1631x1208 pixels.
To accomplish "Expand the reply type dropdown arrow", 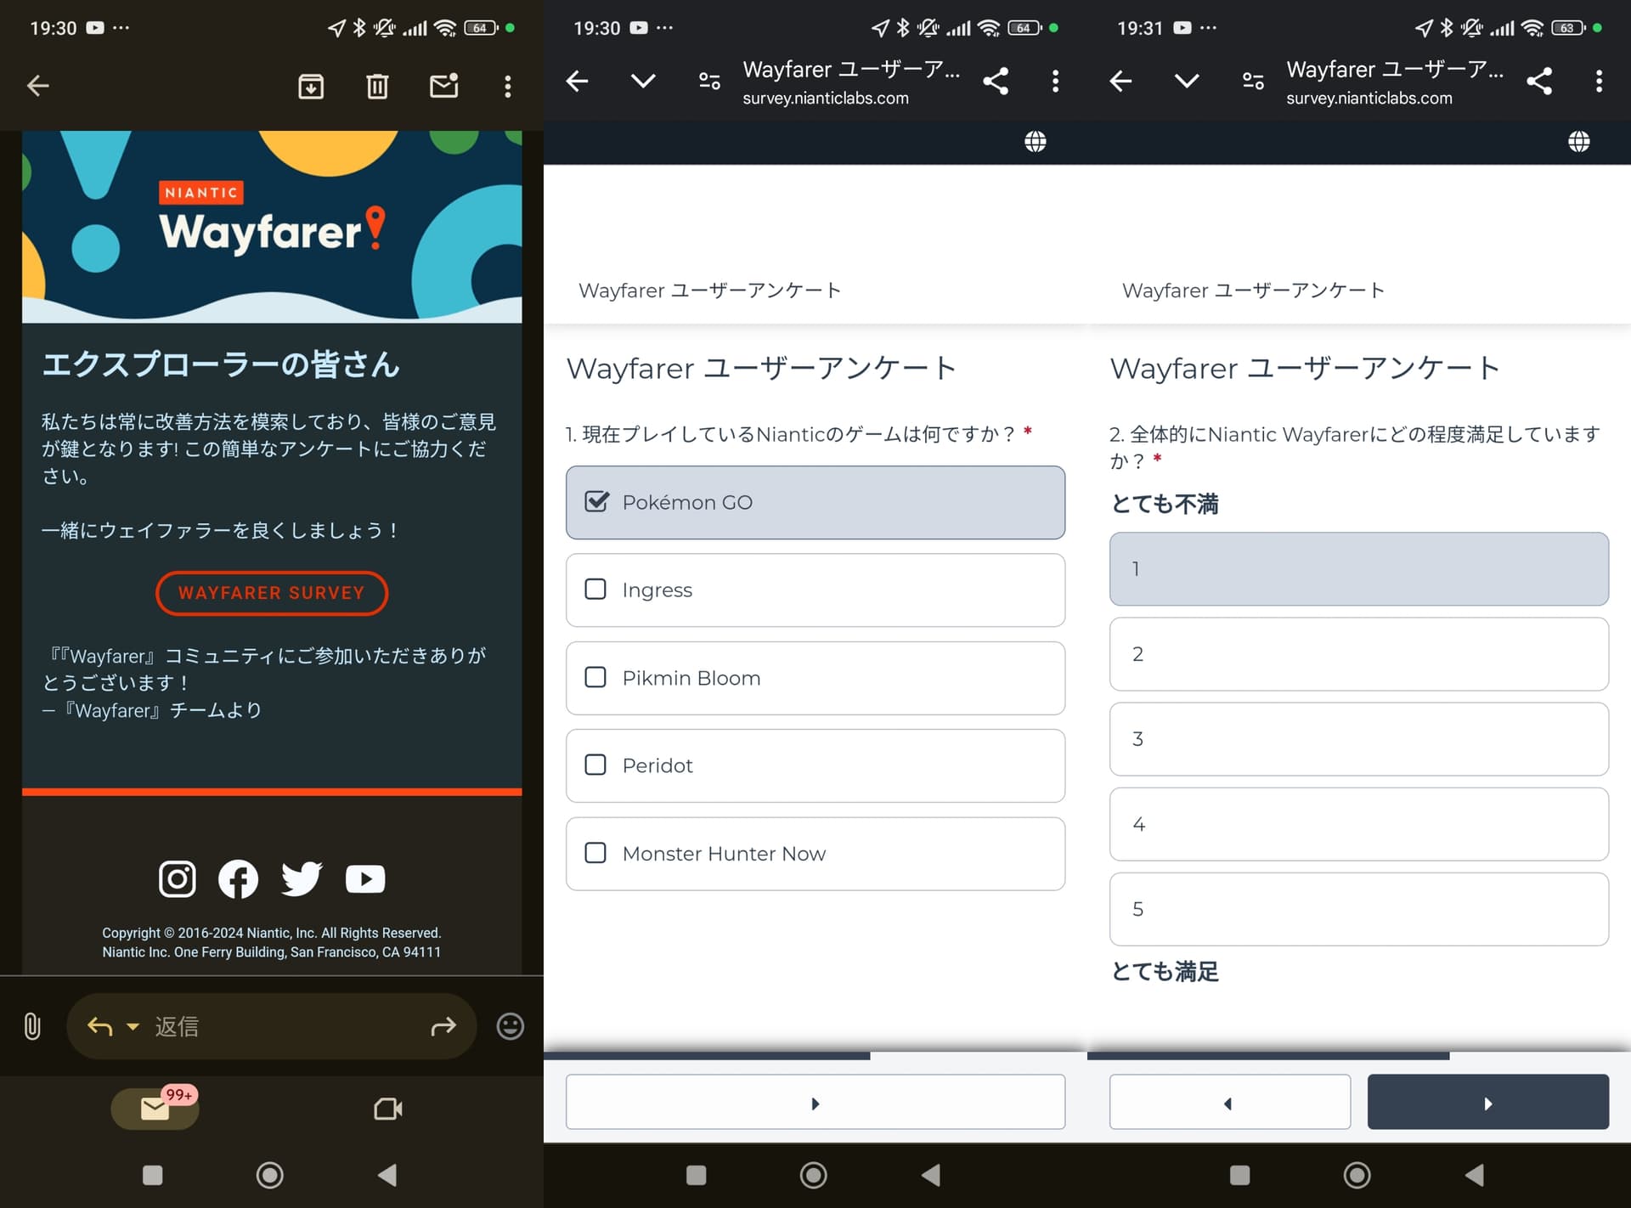I will click(133, 1026).
